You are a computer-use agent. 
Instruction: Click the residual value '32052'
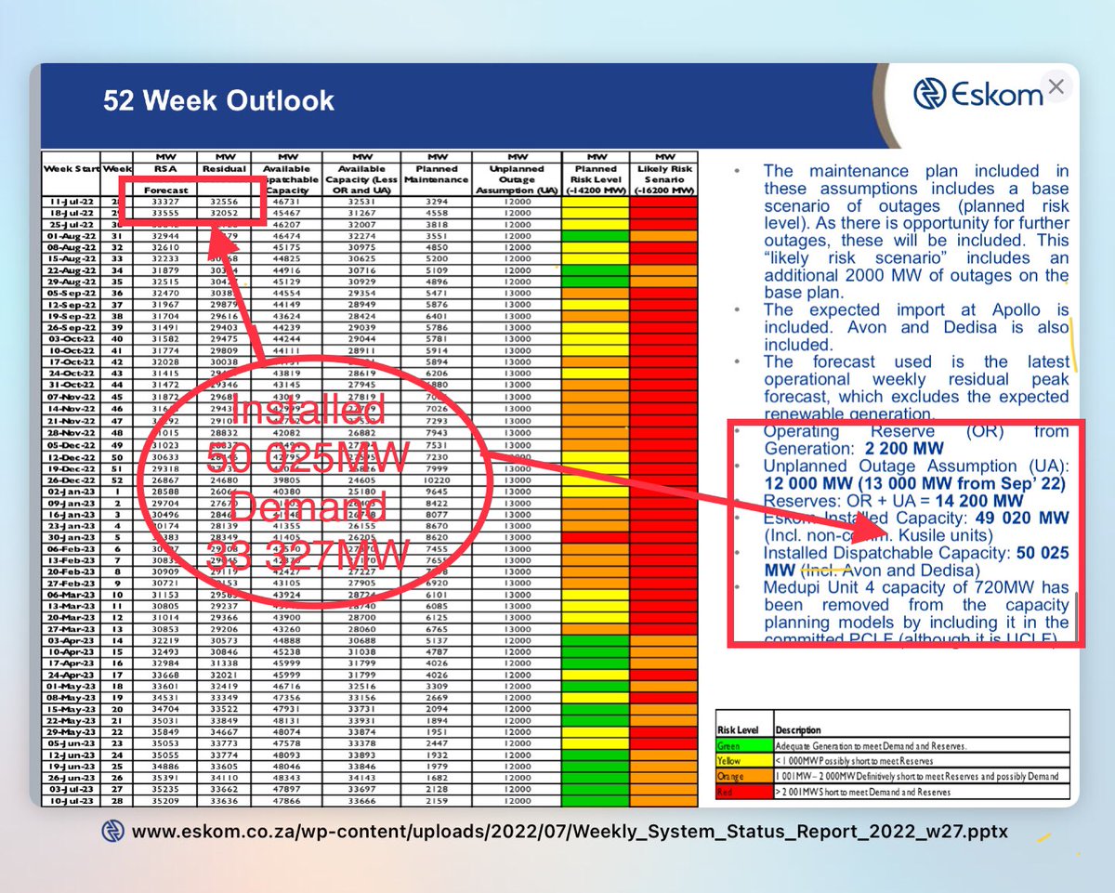[x=226, y=212]
